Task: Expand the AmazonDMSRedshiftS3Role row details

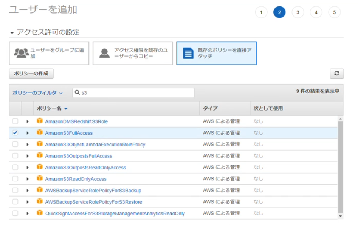Action: pyautogui.click(x=27, y=121)
